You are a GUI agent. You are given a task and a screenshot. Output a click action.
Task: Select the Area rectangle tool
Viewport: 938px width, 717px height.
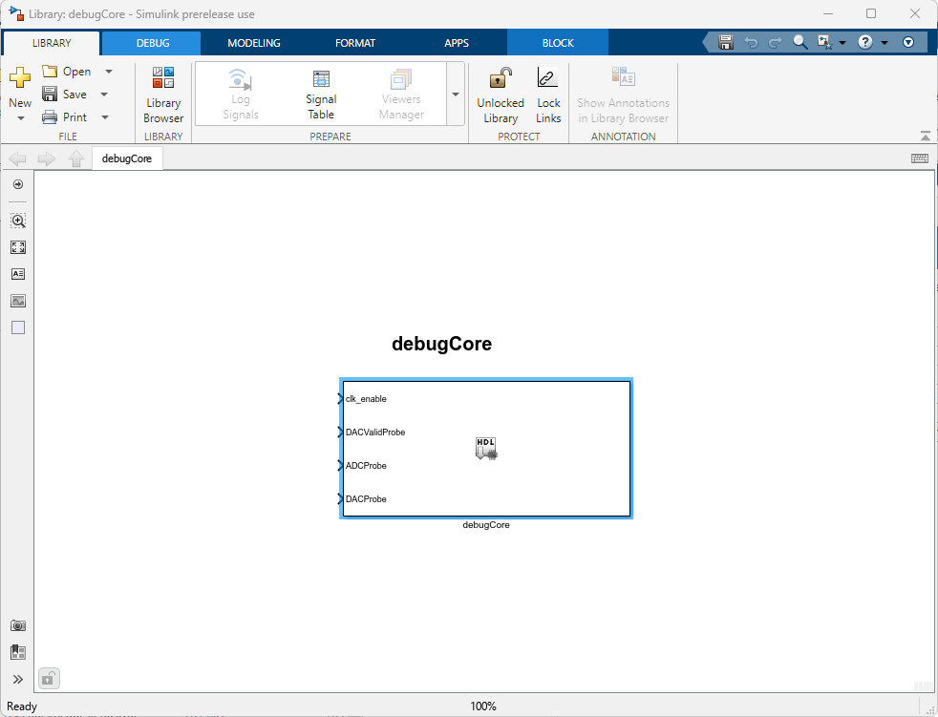point(18,327)
